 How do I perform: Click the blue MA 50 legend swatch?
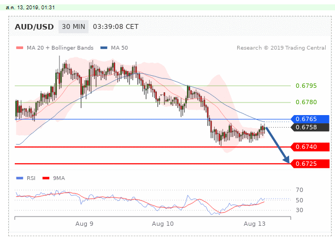104,48
